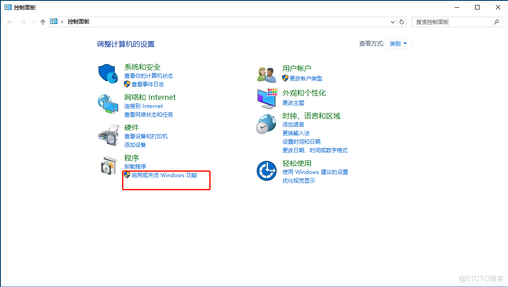Screen dimensions: 508x287
Task: Open the 外观和个性化 monitor icon
Action: pyautogui.click(x=267, y=98)
